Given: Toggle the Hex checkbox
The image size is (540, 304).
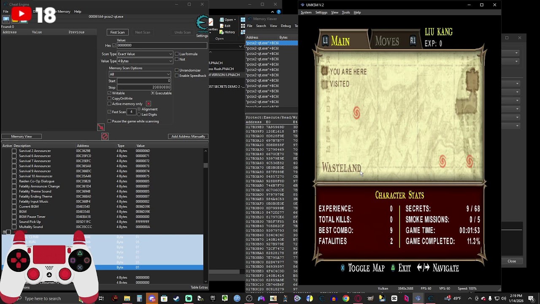Looking at the screenshot, I should [x=114, y=46].
